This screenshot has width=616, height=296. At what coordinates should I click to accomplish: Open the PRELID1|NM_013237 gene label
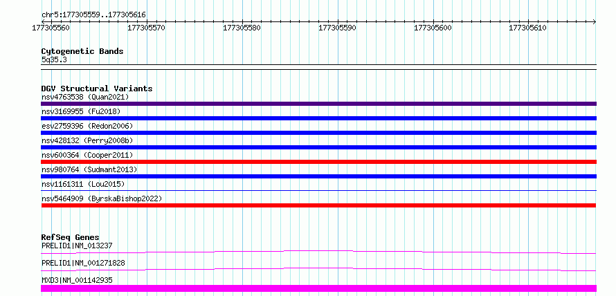coord(77,246)
